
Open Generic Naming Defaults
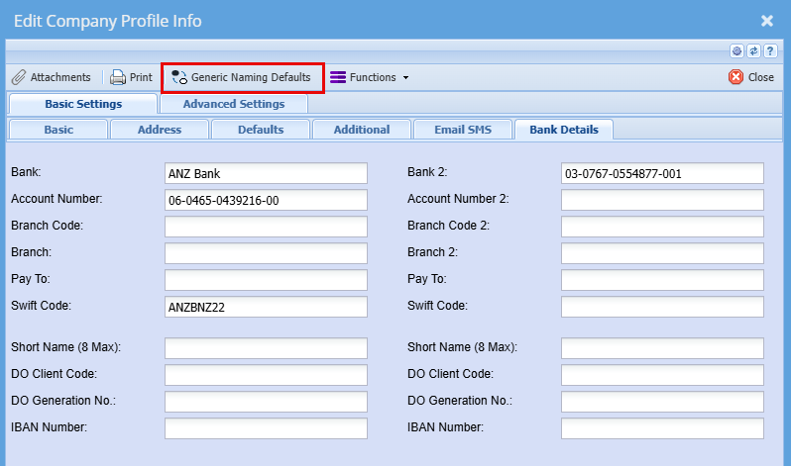click(x=242, y=77)
